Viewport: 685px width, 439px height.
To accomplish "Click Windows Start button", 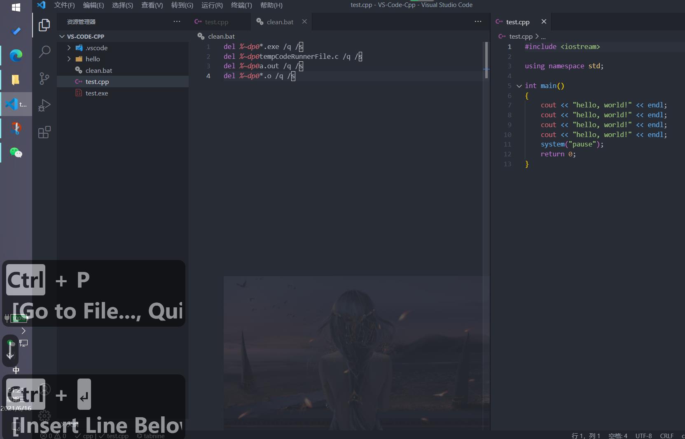I will coord(16,7).
